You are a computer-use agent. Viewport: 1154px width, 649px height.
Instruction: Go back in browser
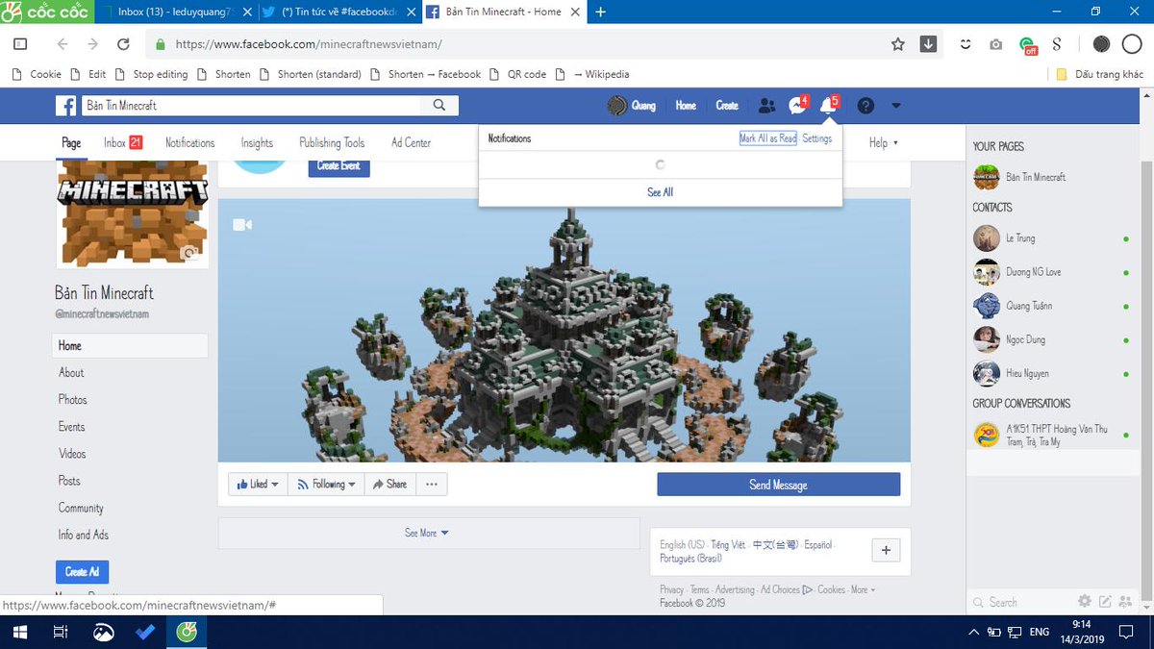(x=63, y=44)
